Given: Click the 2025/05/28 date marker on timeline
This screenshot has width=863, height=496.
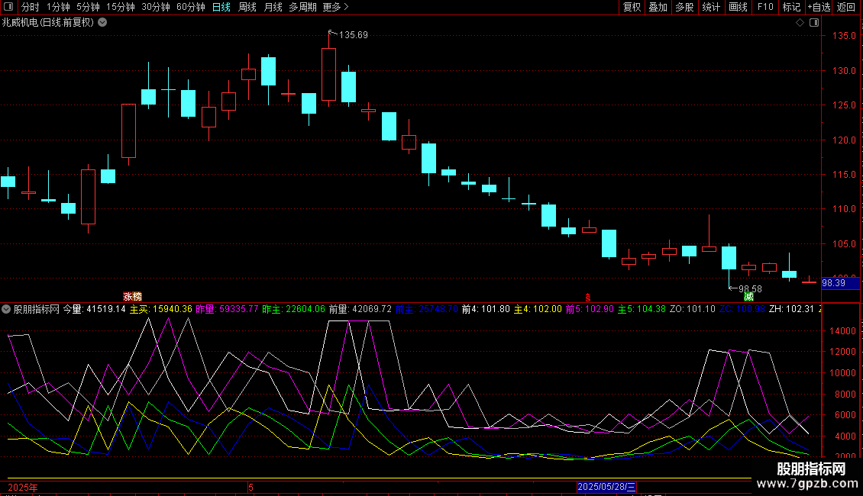Looking at the screenshot, I should [x=606, y=486].
